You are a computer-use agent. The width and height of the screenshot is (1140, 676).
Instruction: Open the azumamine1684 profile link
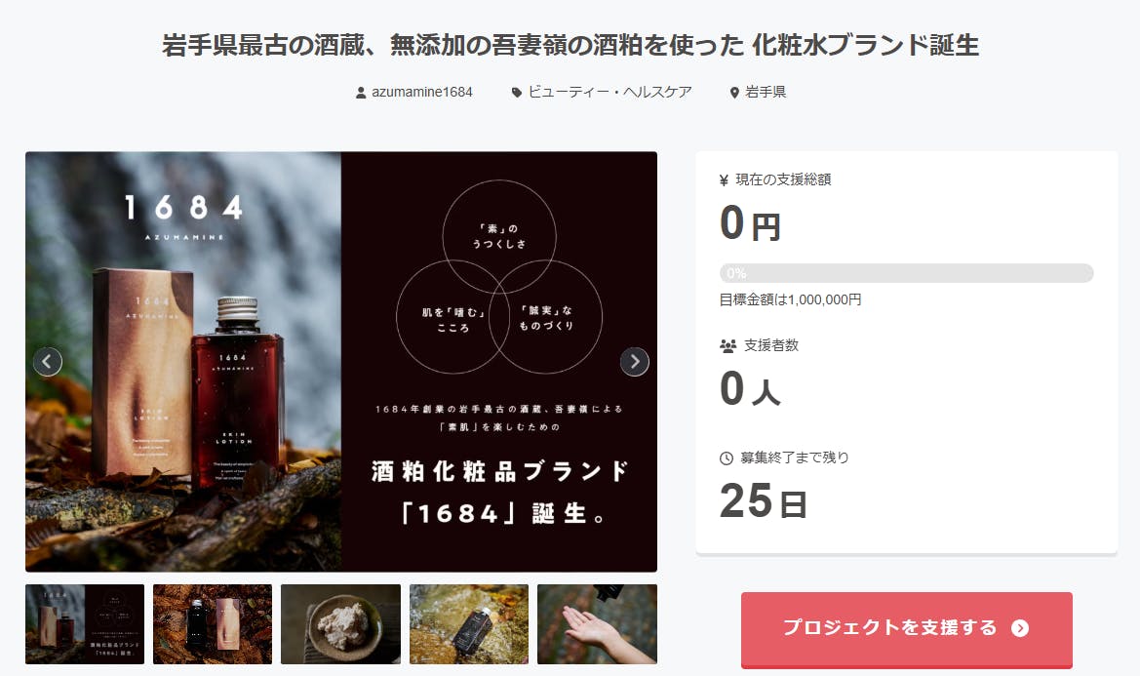pos(421,93)
